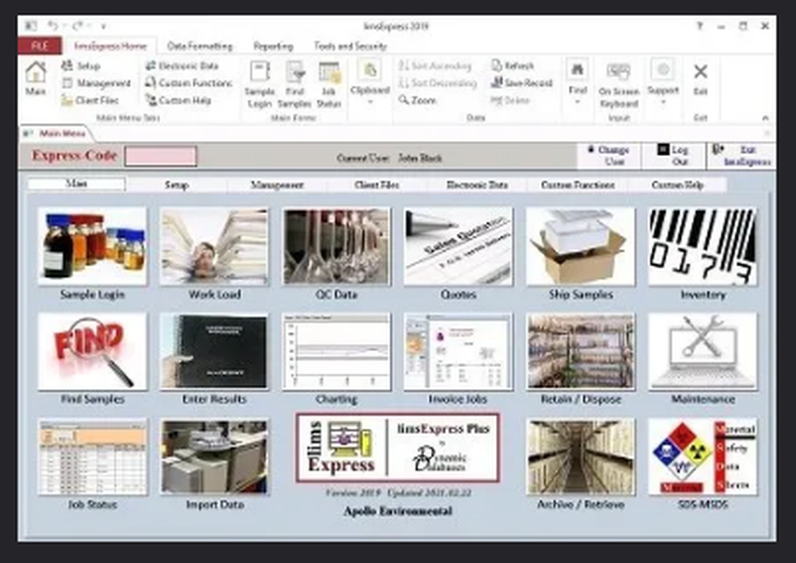This screenshot has height=563, width=796.
Task: Click the Setup ribbon icon
Action: point(68,65)
